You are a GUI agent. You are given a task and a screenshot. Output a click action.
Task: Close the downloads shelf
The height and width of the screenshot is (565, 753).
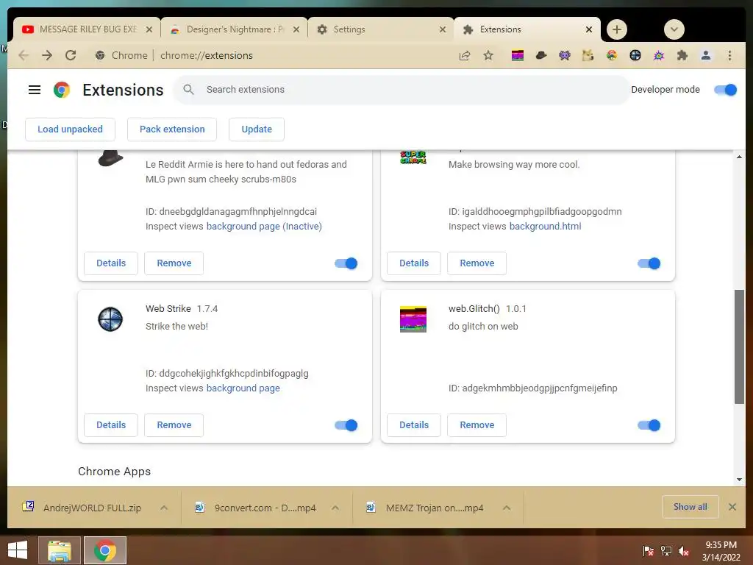click(x=732, y=507)
